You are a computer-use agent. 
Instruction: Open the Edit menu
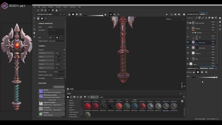pyautogui.click(x=39, y=7)
